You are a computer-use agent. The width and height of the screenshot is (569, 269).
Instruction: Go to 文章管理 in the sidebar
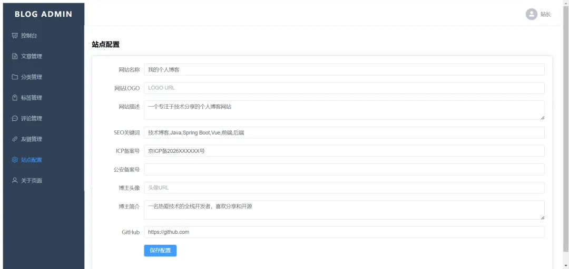pos(44,56)
